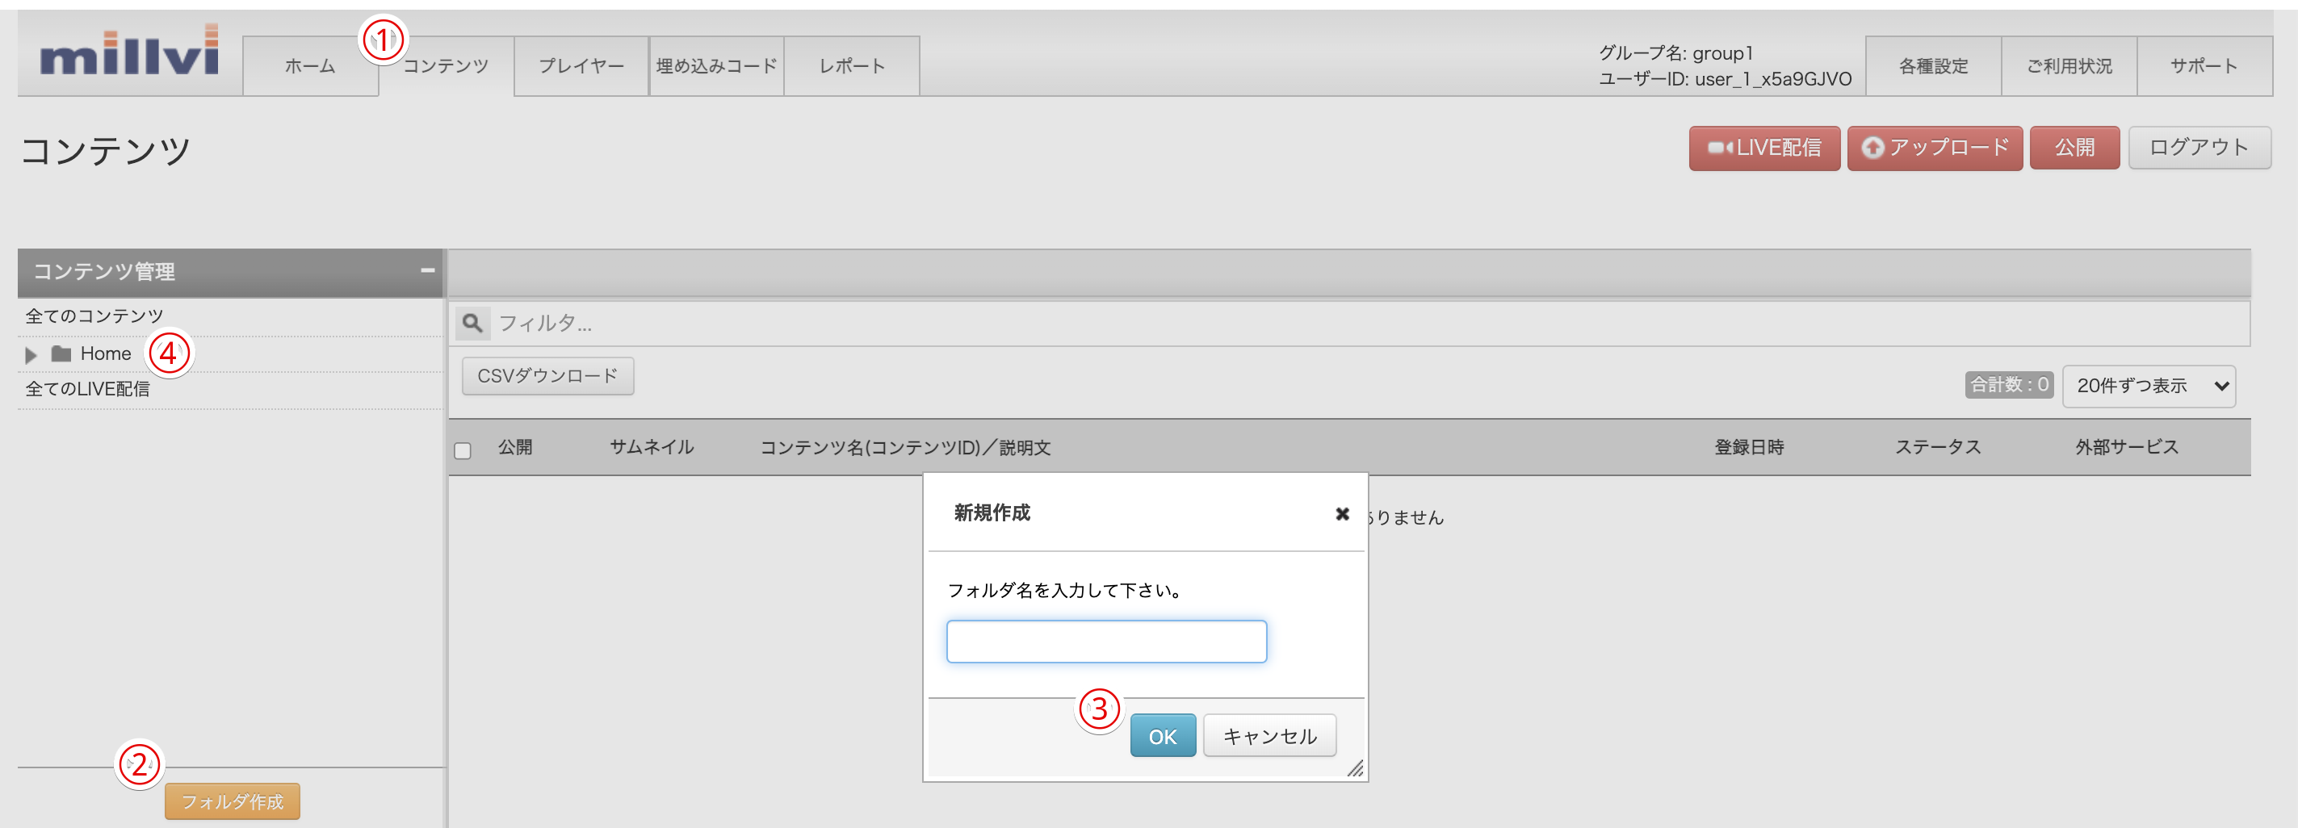This screenshot has height=828, width=2298.
Task: Click the red 公開 button
Action: click(2075, 148)
